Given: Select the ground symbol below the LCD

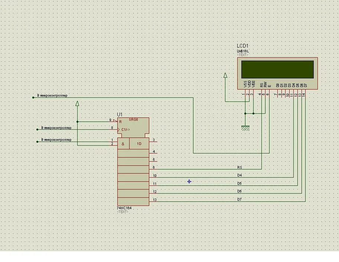Looking at the screenshot, I should point(245,128).
